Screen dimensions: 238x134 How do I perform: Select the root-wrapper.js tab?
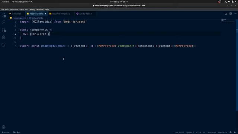[x=36, y=14]
